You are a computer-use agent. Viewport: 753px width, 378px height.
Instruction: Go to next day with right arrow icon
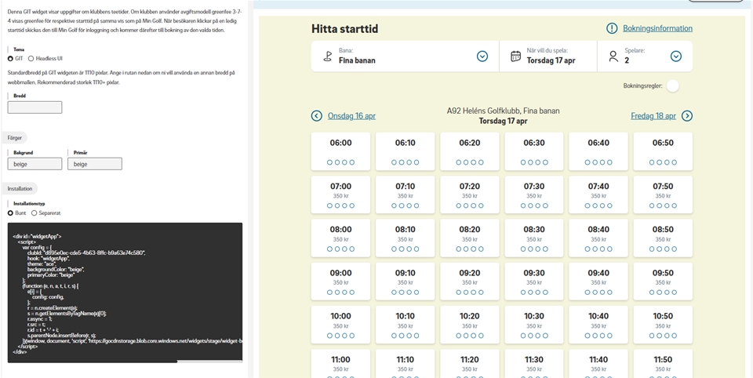687,116
